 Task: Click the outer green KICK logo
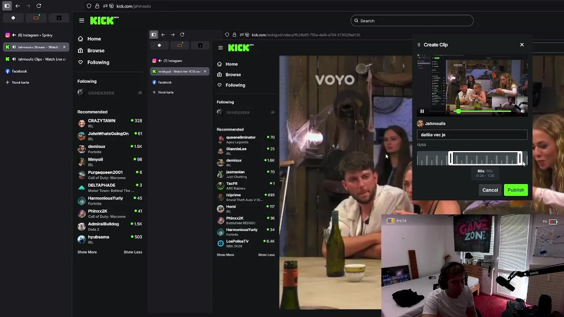[104, 20]
